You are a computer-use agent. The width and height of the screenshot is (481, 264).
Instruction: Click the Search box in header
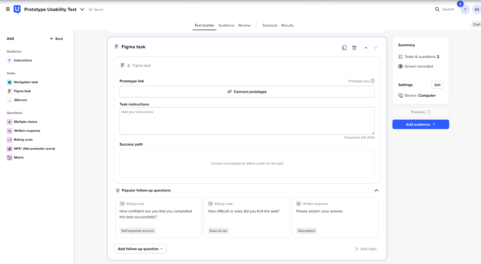pyautogui.click(x=445, y=9)
